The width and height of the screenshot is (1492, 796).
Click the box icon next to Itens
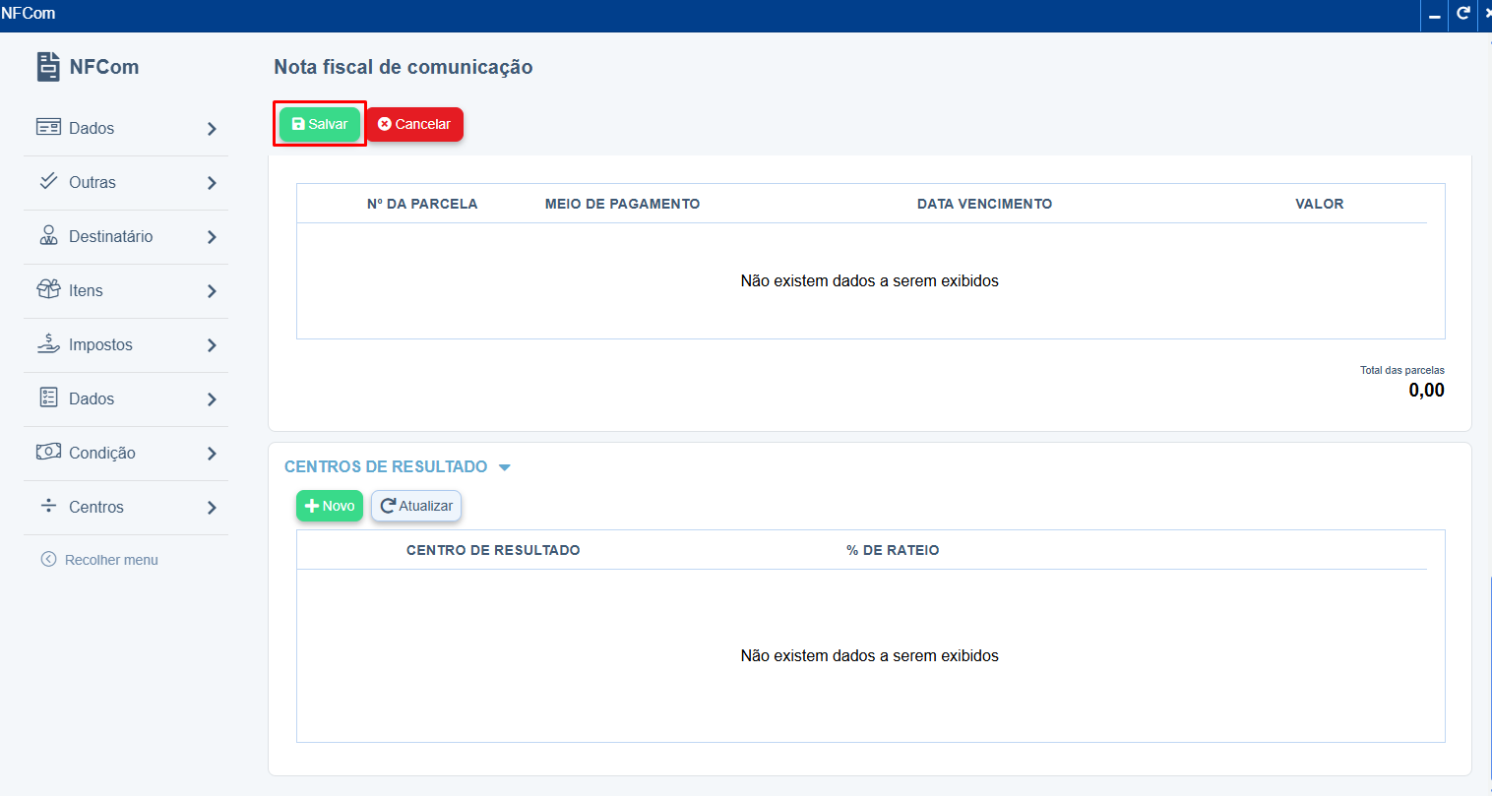(x=48, y=289)
